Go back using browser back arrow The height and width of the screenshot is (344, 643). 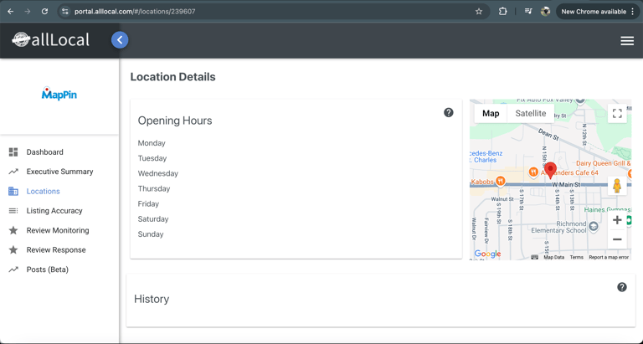coord(11,12)
